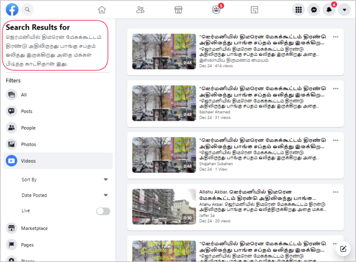356x262 pixels.
Task: Select the Videos filter
Action: (58, 161)
